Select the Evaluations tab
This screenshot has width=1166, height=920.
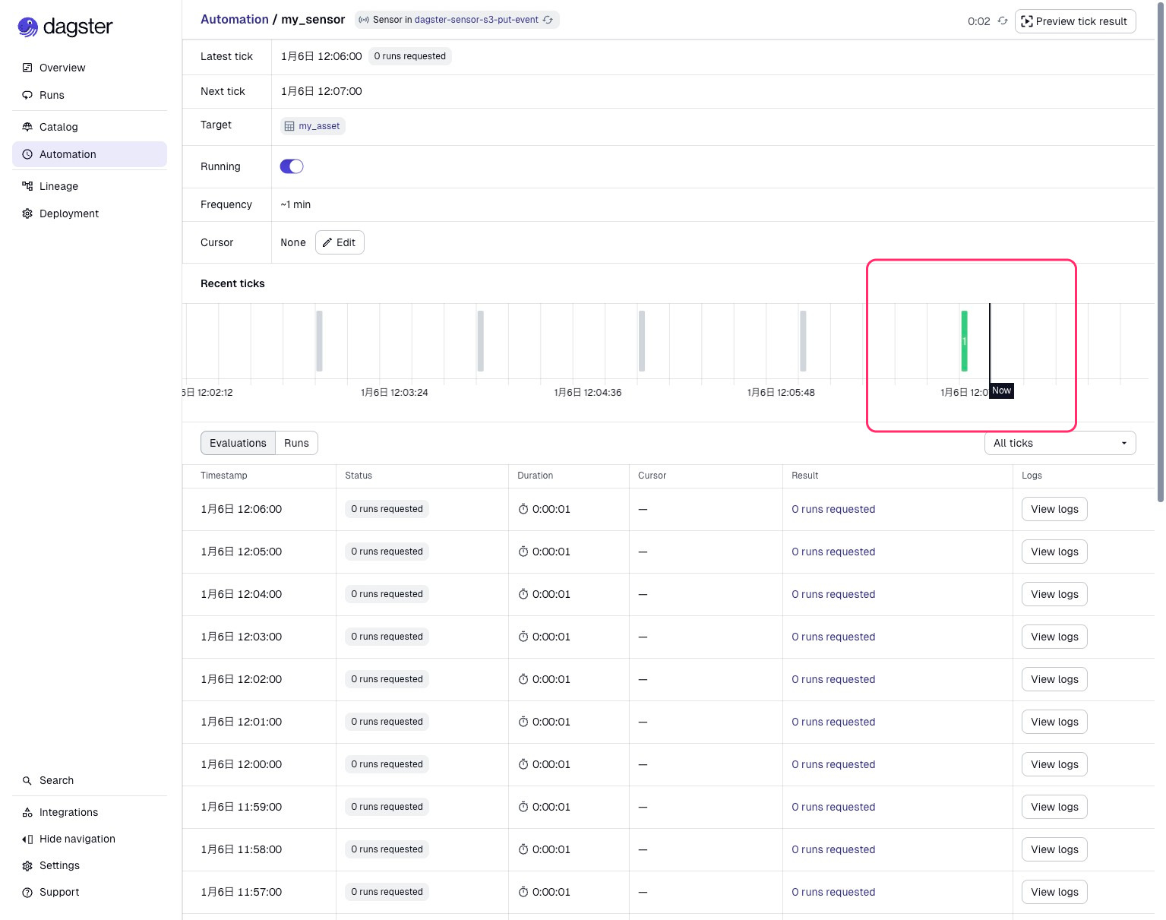tap(238, 443)
